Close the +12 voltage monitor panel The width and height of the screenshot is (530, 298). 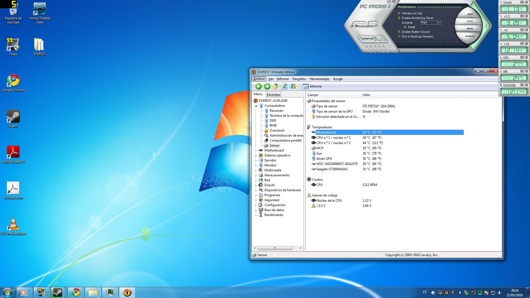click(526, 44)
